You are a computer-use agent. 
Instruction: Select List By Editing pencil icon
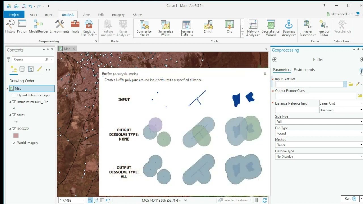39,69
